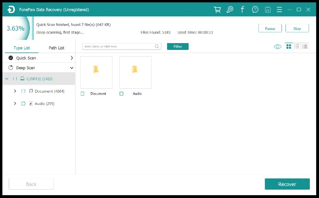Click the search magnifier icon

(157, 46)
